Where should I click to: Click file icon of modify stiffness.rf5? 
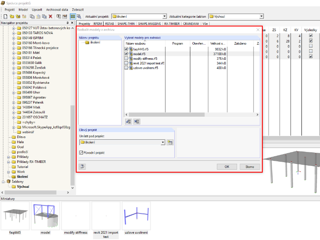pyautogui.click(x=131, y=59)
